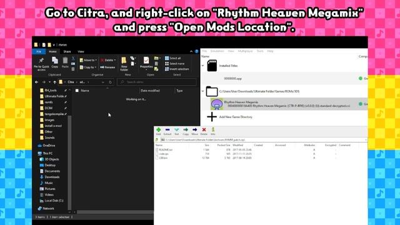Click Select none in Explorer ribbon
The image size is (400, 225).
[175, 64]
